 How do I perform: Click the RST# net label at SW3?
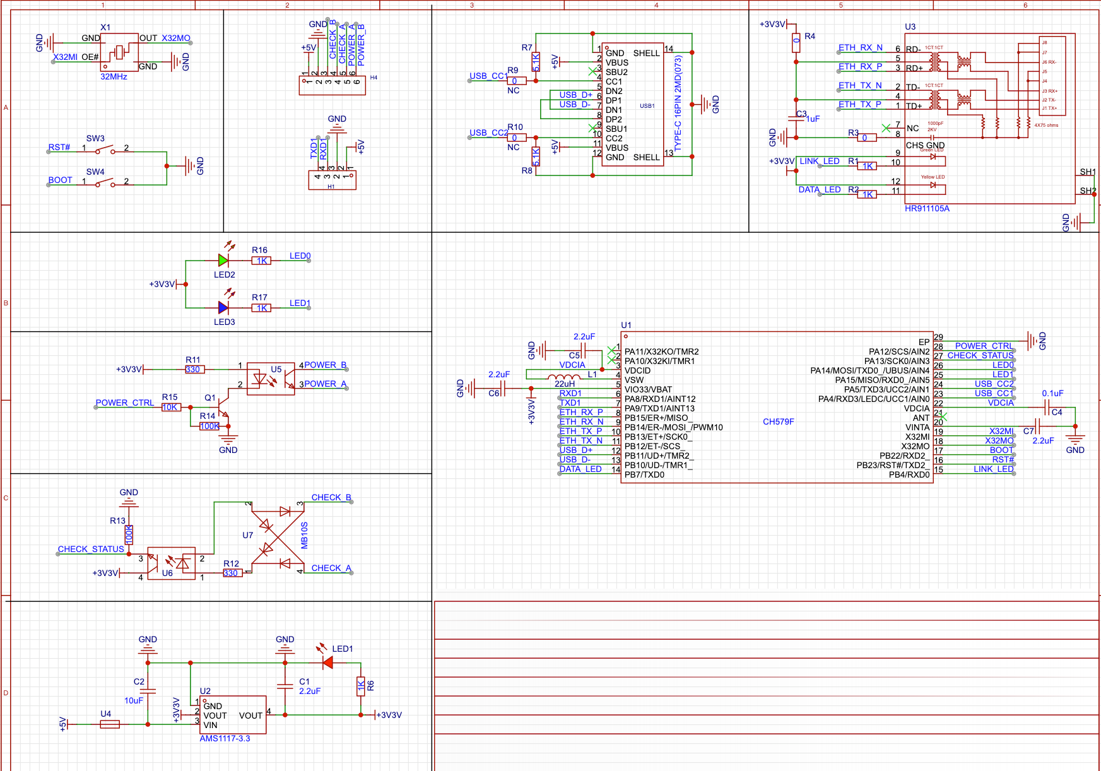(59, 147)
